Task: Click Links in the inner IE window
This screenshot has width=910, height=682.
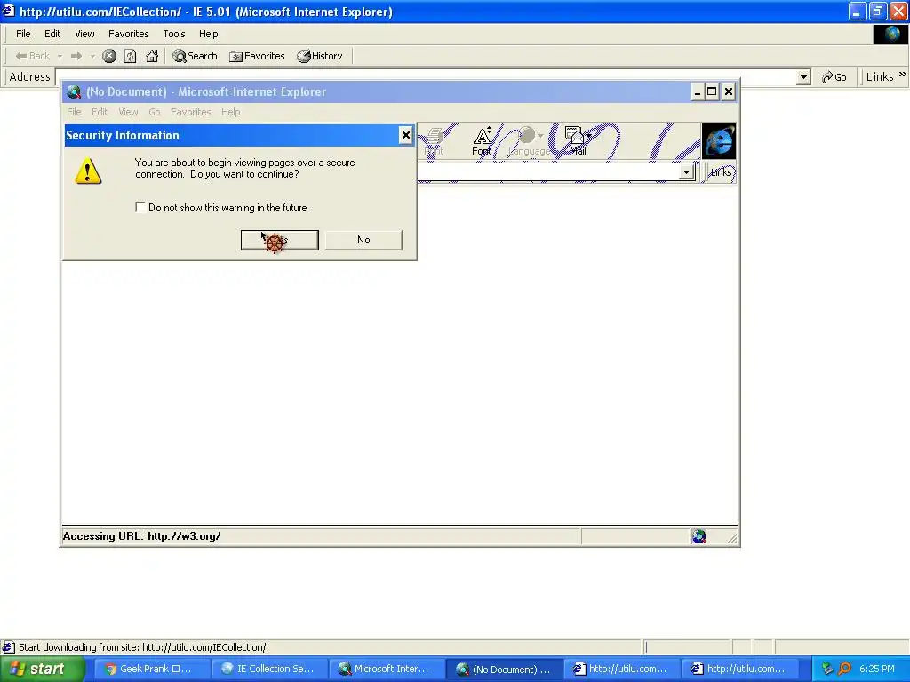Action: point(721,172)
